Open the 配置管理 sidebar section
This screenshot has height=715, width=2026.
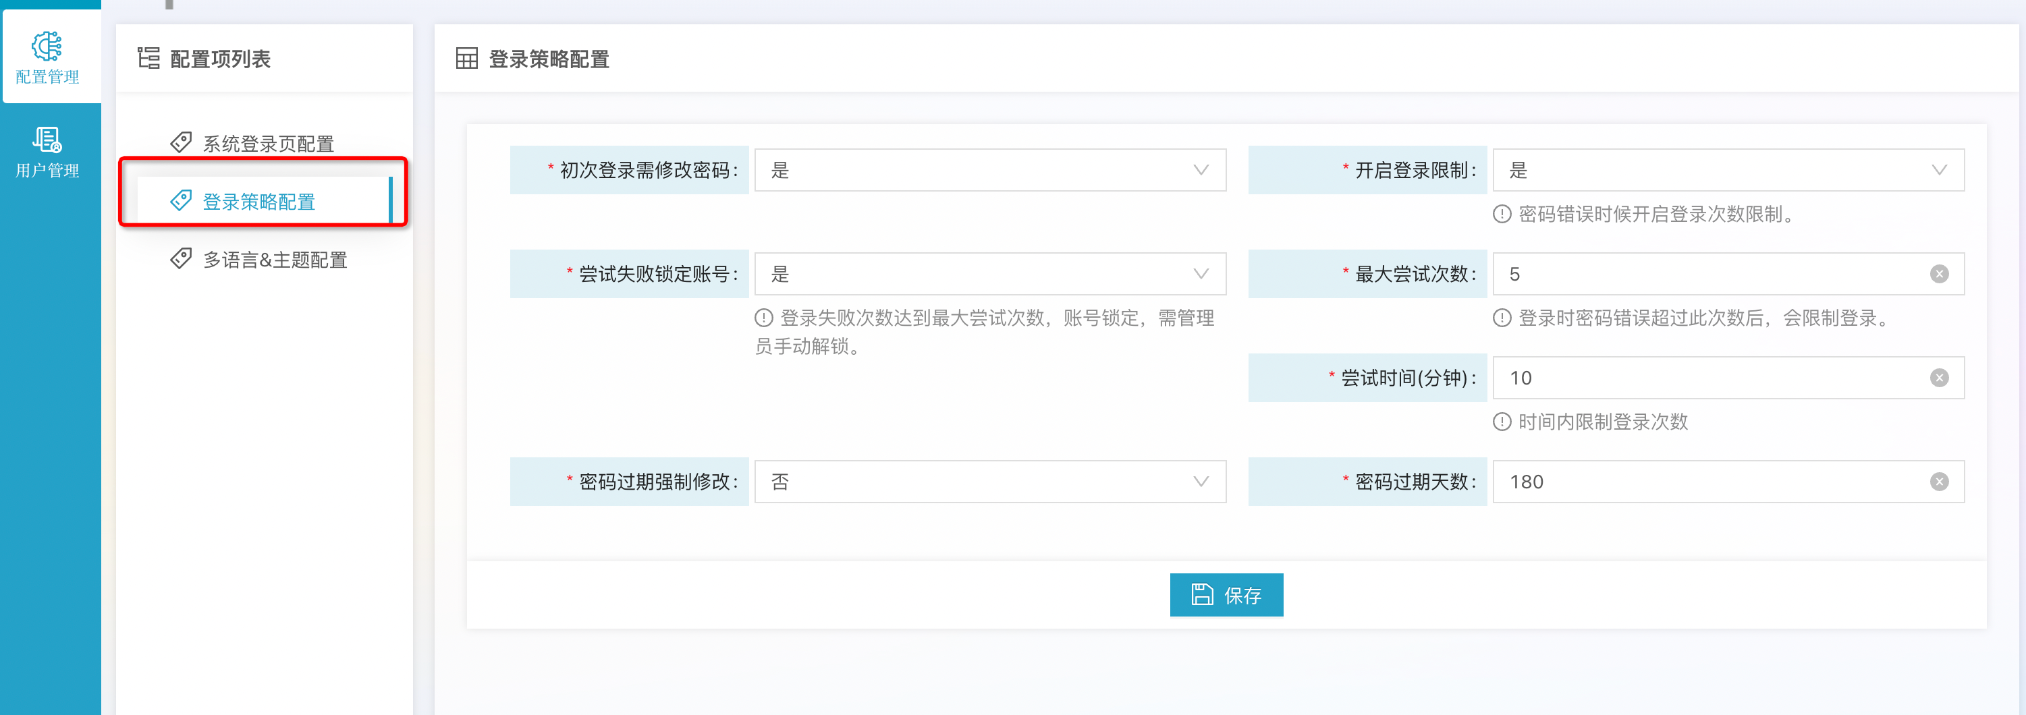pyautogui.click(x=48, y=57)
